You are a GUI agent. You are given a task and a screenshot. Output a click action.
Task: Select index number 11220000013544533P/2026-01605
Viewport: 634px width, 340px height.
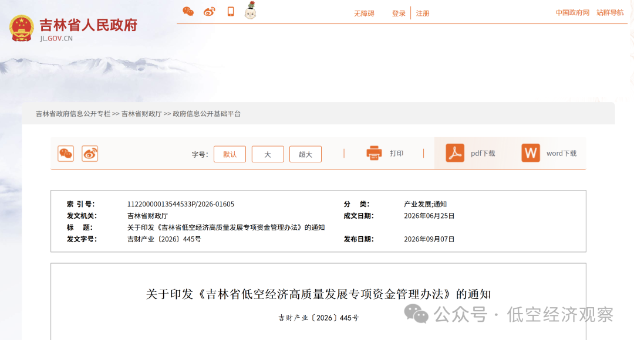click(181, 205)
